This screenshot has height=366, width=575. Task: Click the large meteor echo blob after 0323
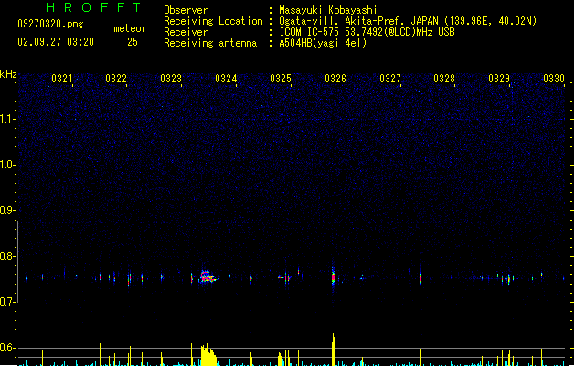pos(208,276)
